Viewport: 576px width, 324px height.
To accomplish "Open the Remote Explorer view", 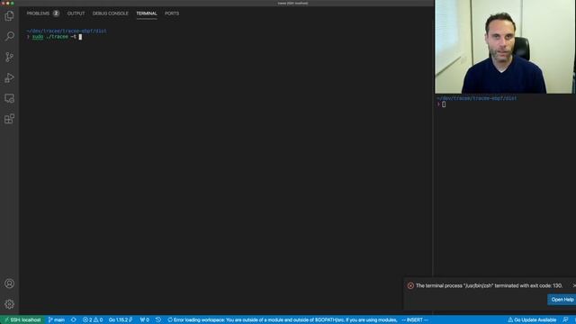I will pos(10,98).
